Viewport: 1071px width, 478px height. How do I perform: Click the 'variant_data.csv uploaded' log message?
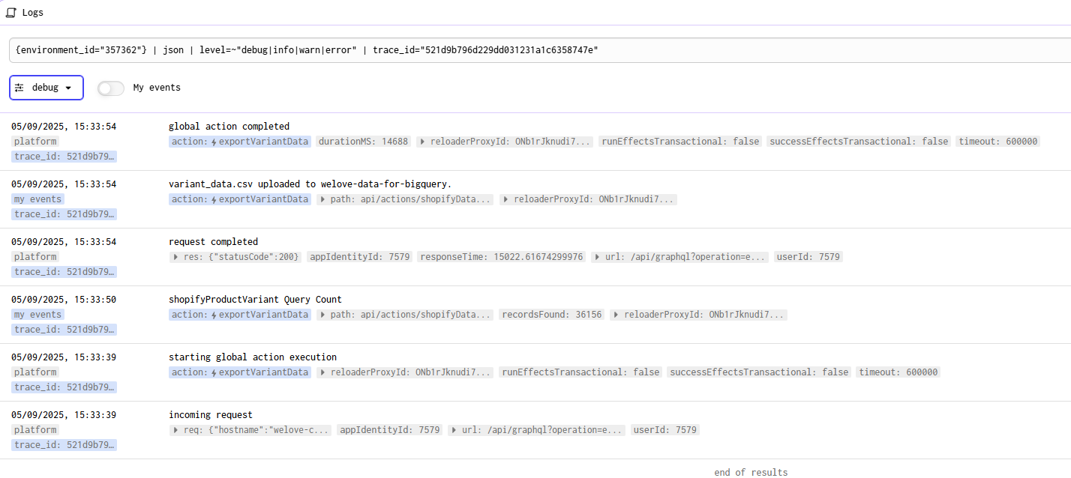click(x=310, y=184)
